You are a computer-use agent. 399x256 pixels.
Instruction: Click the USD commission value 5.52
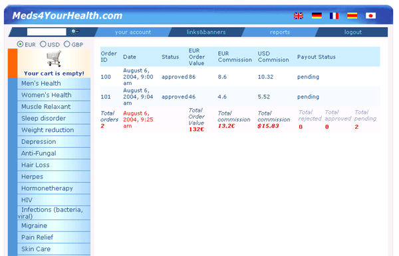point(263,97)
